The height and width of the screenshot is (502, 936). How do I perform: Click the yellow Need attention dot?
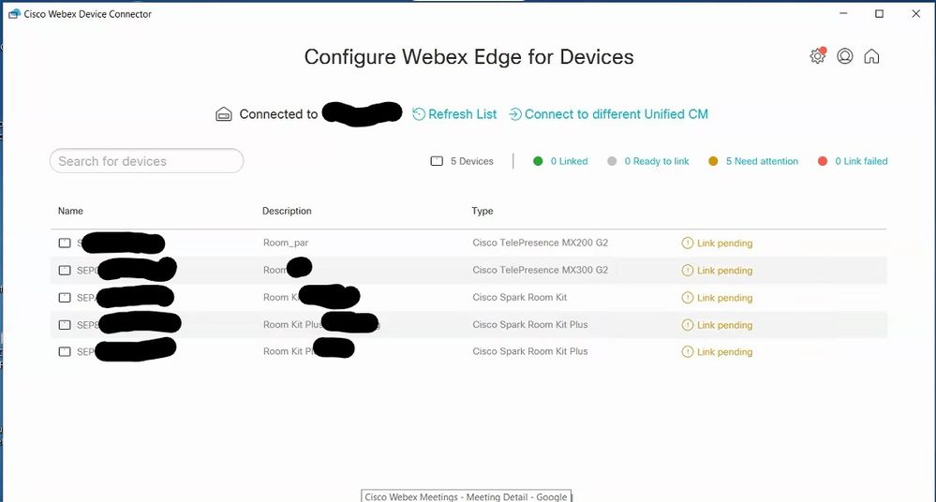(x=713, y=161)
